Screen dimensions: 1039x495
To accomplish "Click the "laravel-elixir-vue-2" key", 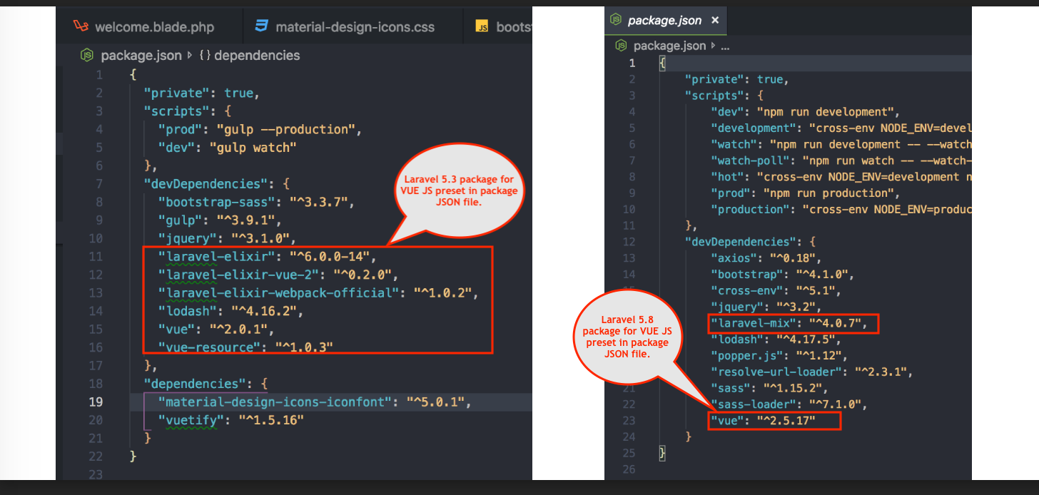I will [x=238, y=275].
